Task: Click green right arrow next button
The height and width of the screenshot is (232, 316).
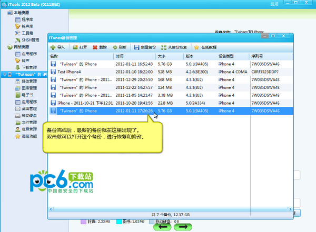Action: 183,227
